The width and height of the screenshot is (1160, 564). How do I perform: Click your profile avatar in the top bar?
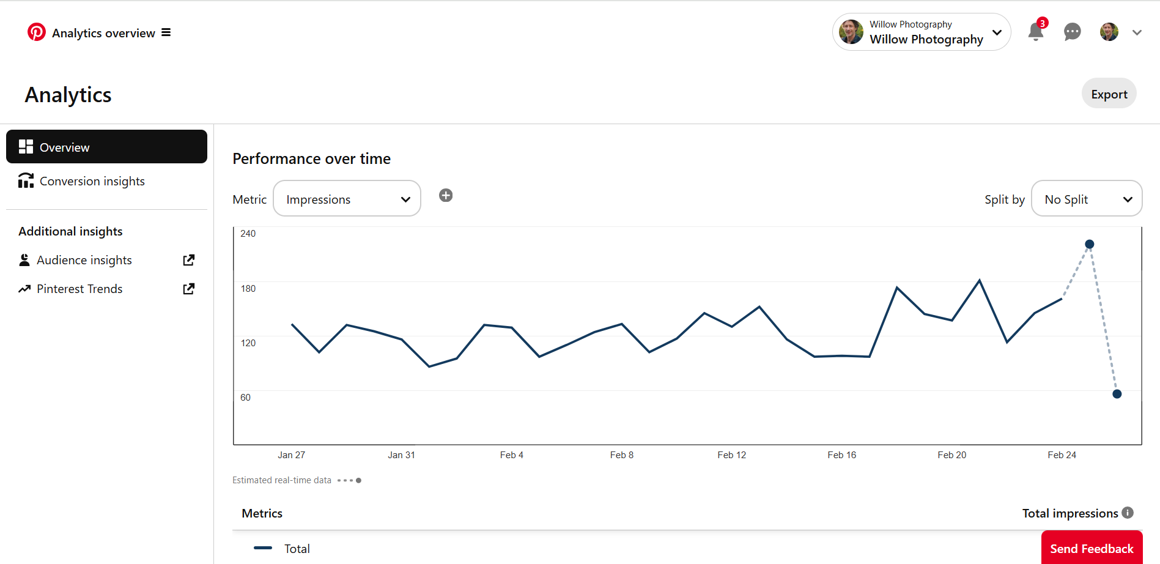pos(1109,32)
